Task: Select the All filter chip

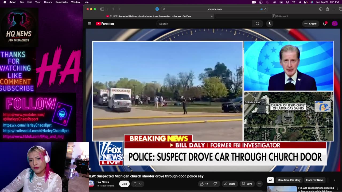Action: tap(270, 180)
